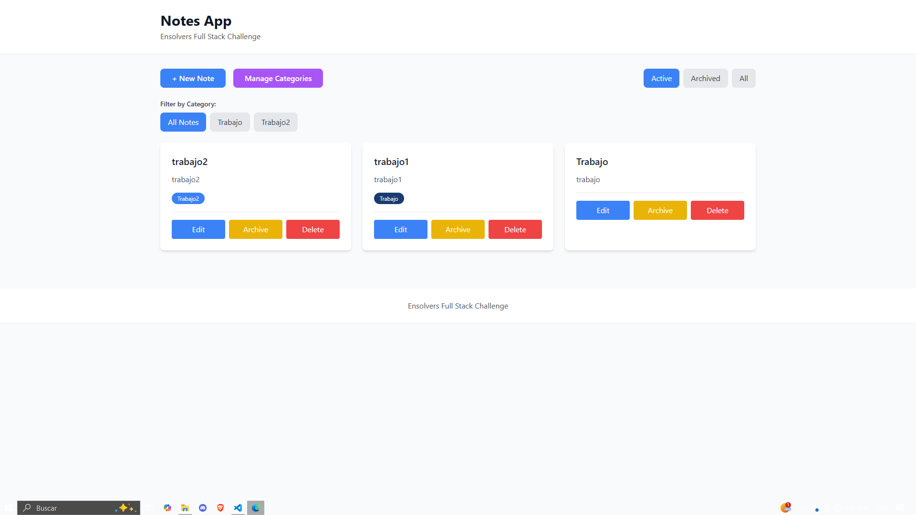Archive the Trabajo note
Viewport: 916px width, 515px height.
(660, 210)
